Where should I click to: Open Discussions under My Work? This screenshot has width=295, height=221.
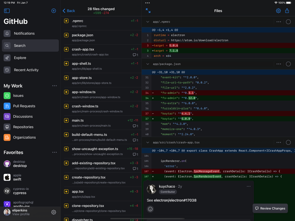[30, 116]
